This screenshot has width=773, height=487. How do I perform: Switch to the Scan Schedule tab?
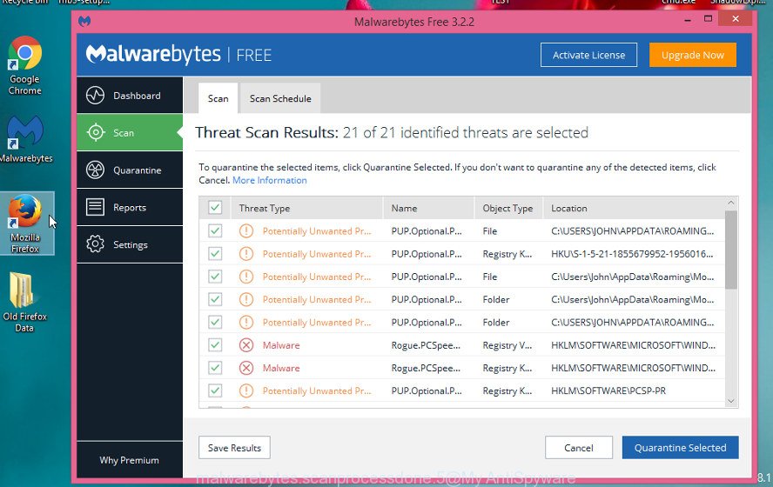tap(280, 98)
